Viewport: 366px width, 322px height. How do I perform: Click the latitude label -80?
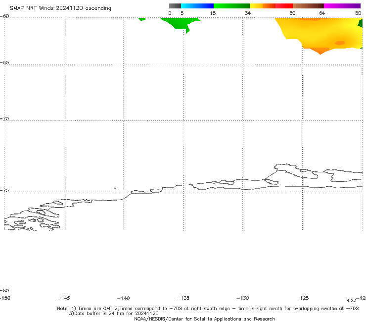pos(4,290)
